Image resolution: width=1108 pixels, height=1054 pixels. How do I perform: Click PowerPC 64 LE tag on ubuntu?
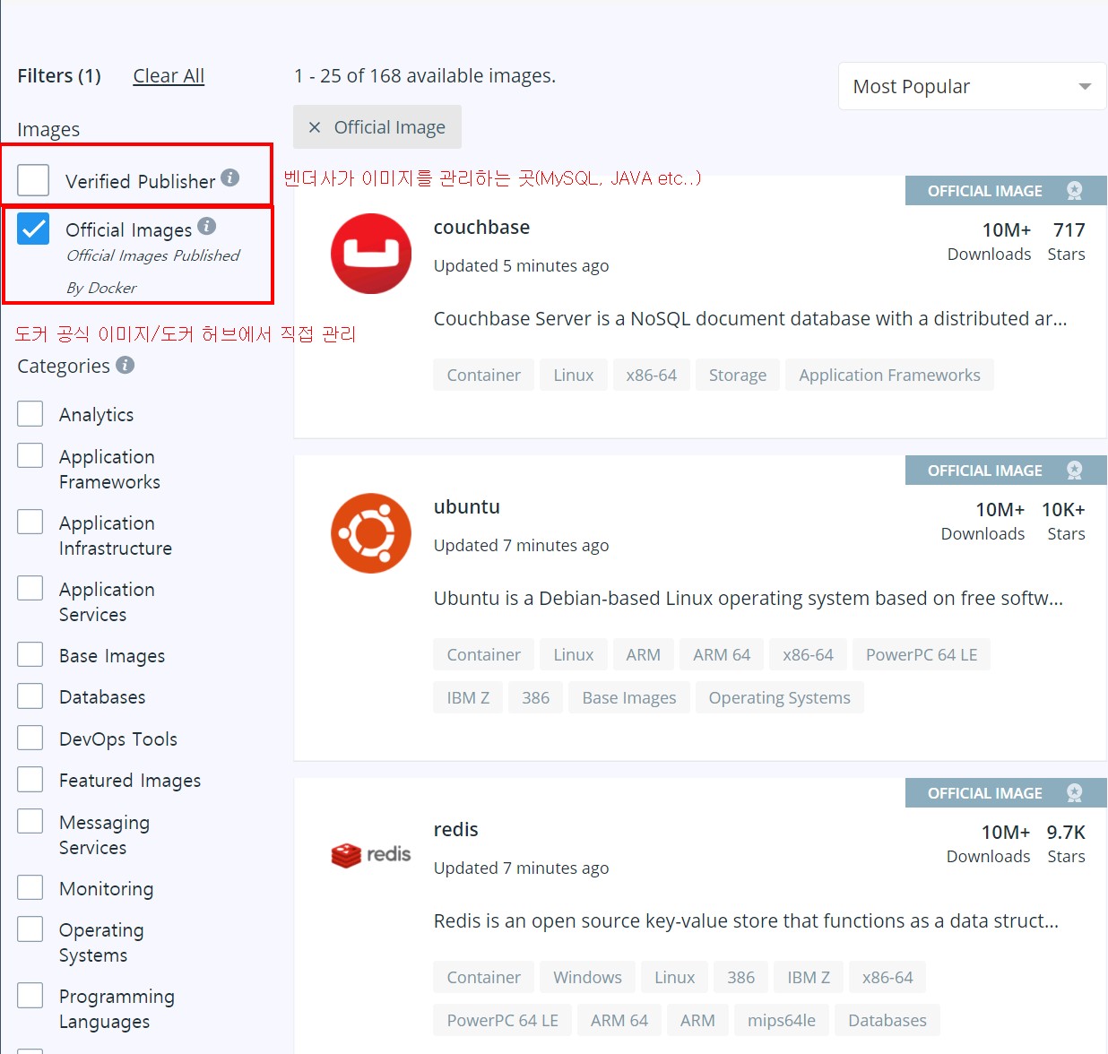[x=922, y=654]
